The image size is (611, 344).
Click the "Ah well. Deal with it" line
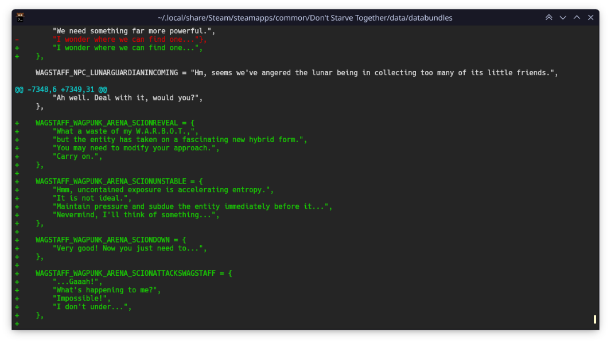[x=127, y=98]
